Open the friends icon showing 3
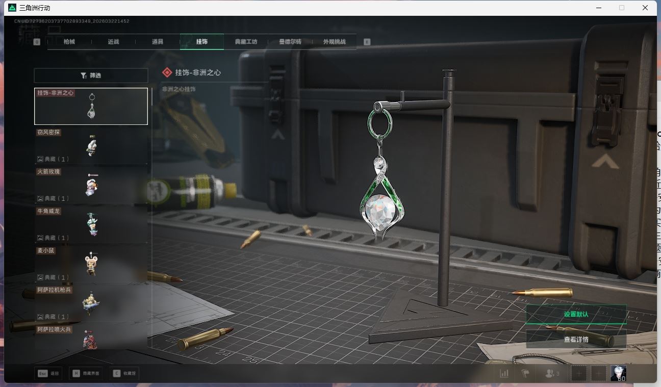Screen dimensions: 661x387 click(x=552, y=373)
